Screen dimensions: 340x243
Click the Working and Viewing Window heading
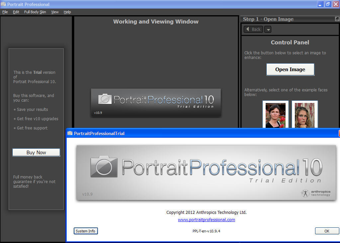click(156, 22)
